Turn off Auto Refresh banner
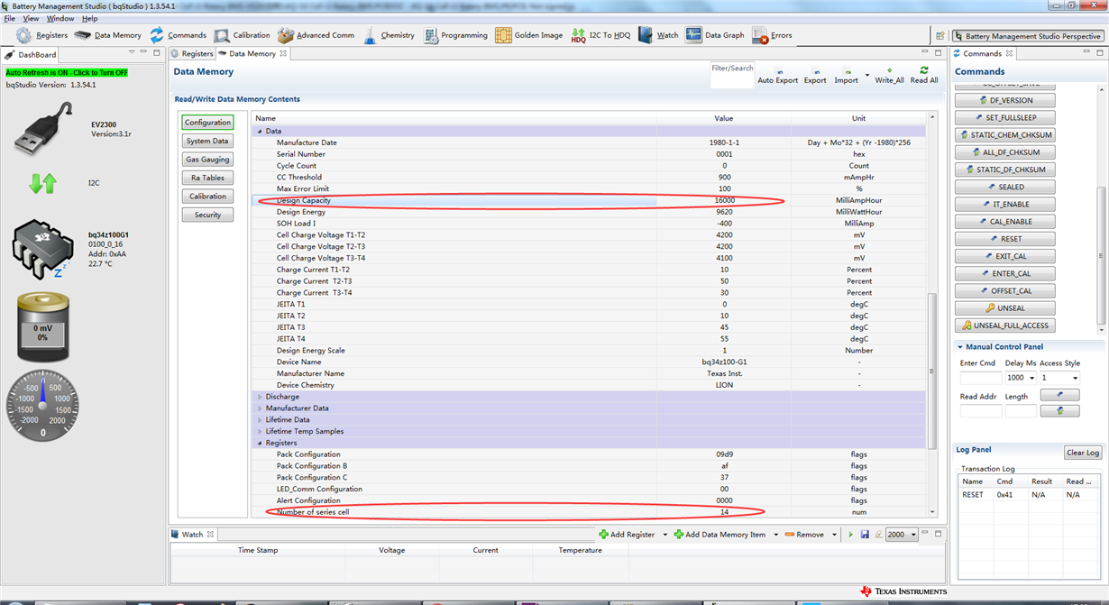This screenshot has height=605, width=1109. [x=67, y=72]
